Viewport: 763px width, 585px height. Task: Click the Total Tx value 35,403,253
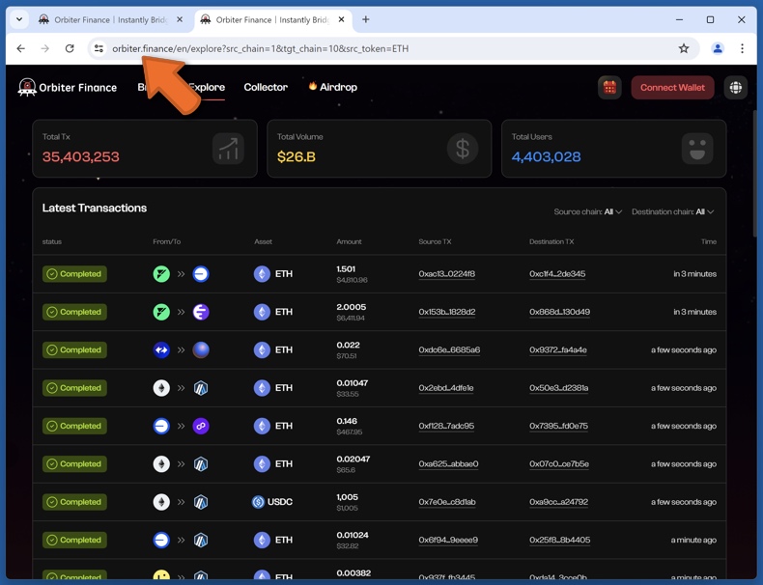point(81,157)
